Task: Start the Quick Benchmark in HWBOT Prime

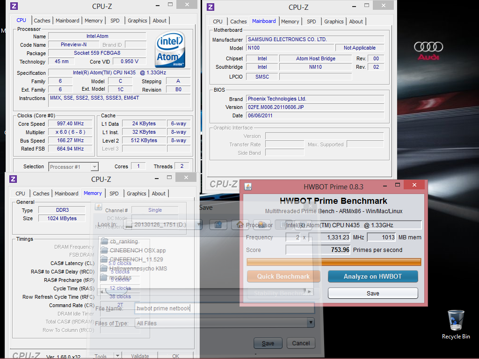Action: pyautogui.click(x=283, y=276)
